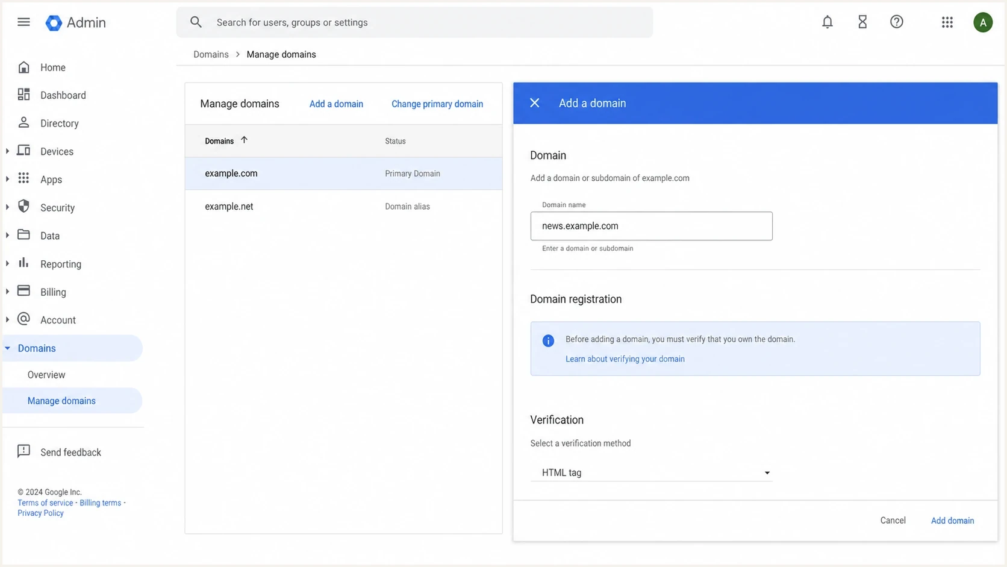Open tasks hourglass icon

862,22
